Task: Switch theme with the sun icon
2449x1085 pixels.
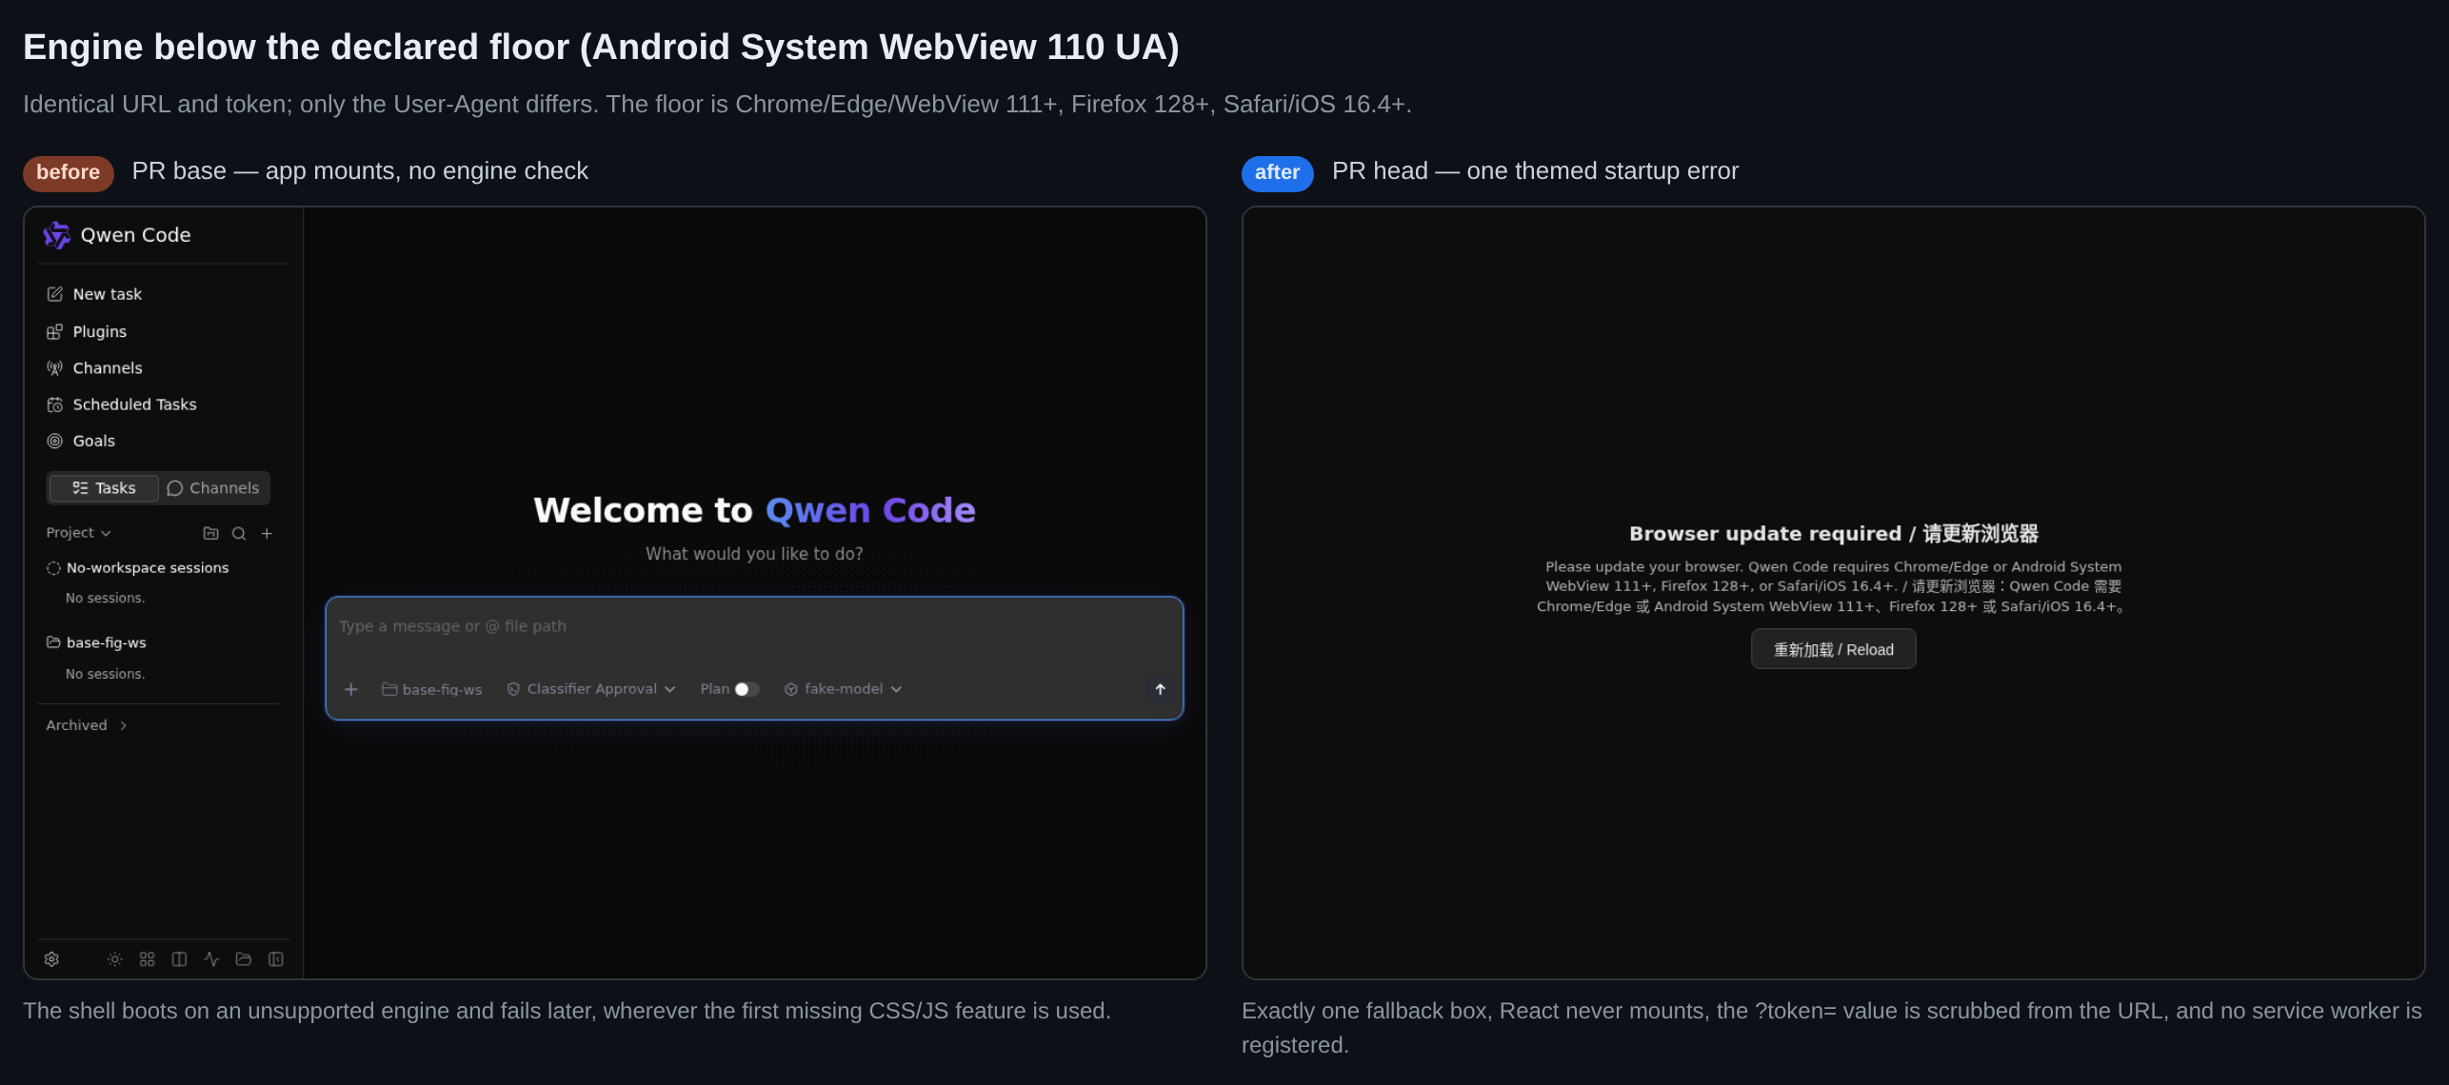Action: click(114, 959)
